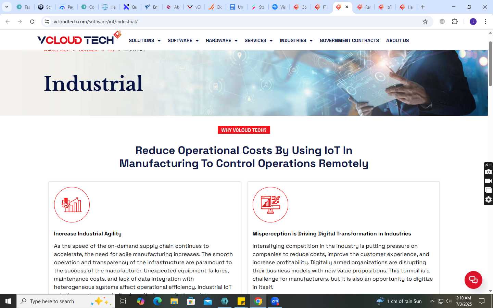Click 'Increase Industrial Agility' heading
Screen dimensions: 493x308
(x=88, y=234)
